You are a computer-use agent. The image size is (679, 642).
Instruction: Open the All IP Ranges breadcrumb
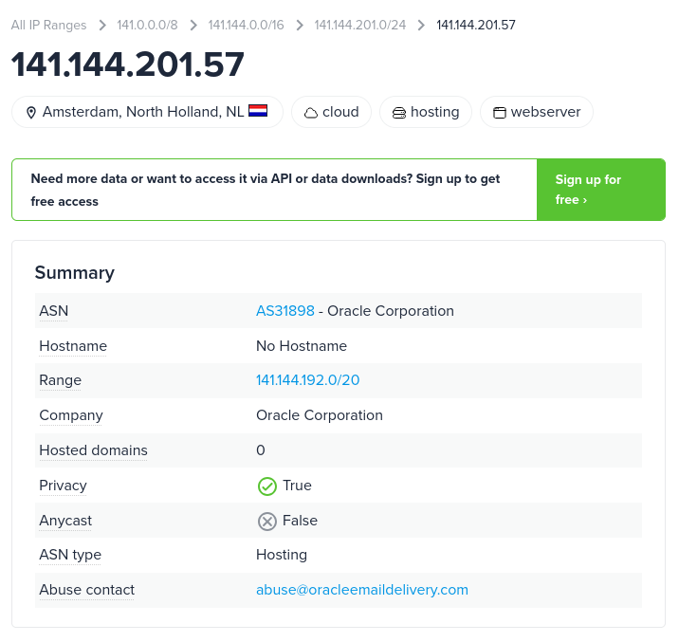49,25
